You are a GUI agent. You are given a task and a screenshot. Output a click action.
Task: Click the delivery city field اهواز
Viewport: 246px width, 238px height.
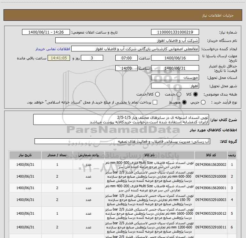(175, 86)
